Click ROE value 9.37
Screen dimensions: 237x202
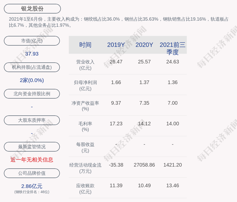[x=116, y=103]
